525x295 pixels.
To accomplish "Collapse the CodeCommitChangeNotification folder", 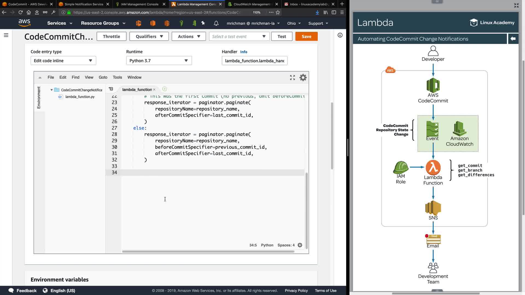I will click(x=51, y=90).
